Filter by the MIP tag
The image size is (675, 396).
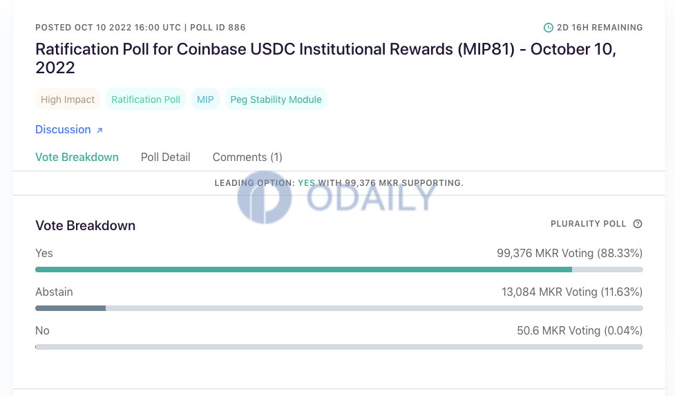pyautogui.click(x=205, y=100)
